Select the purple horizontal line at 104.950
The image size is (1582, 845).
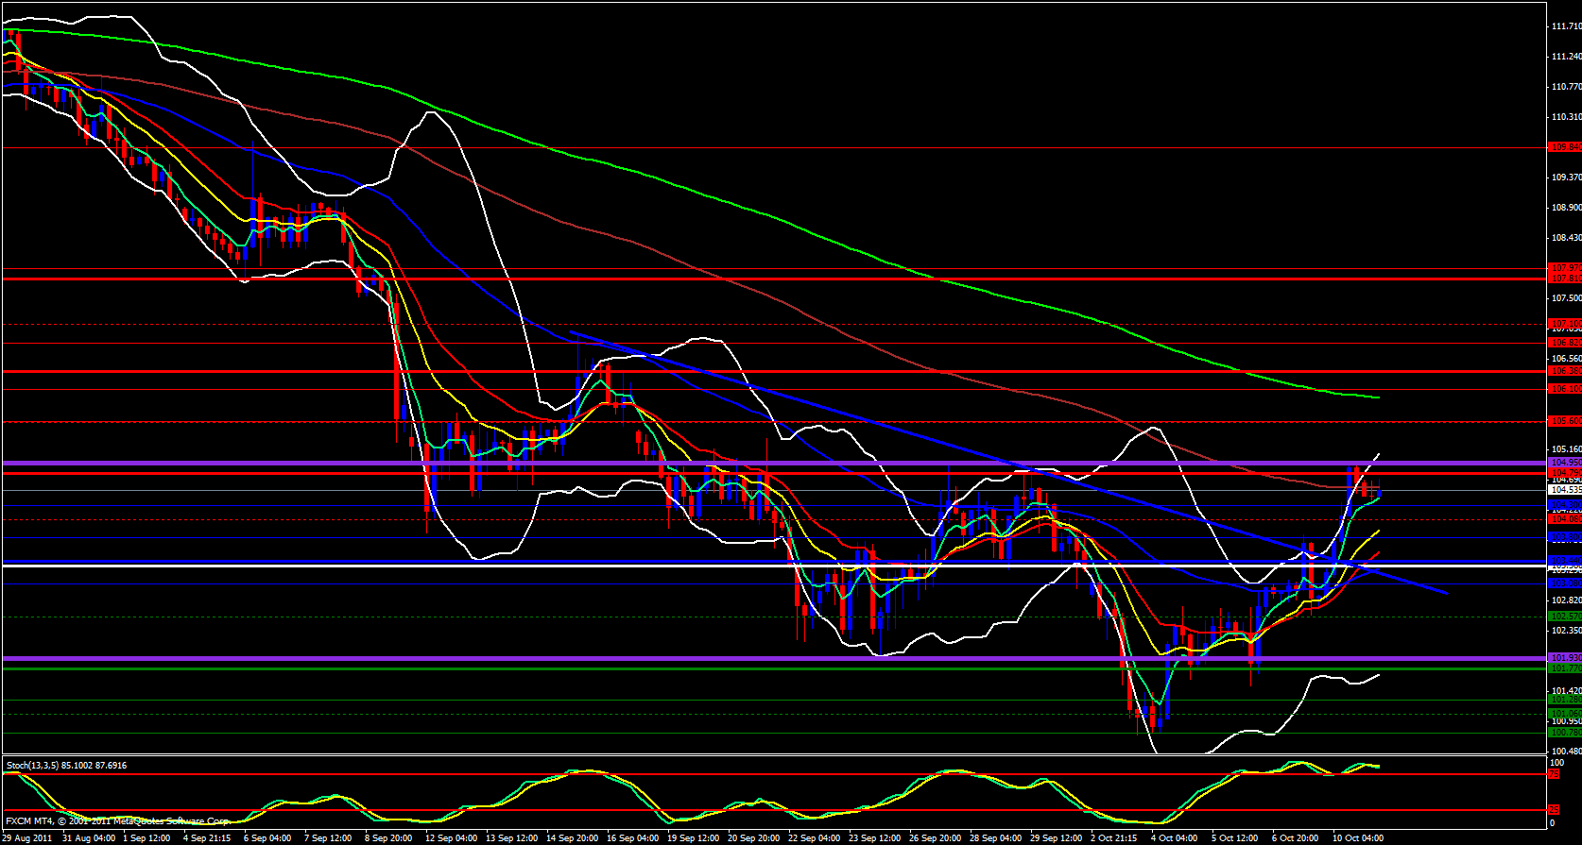click(756, 463)
